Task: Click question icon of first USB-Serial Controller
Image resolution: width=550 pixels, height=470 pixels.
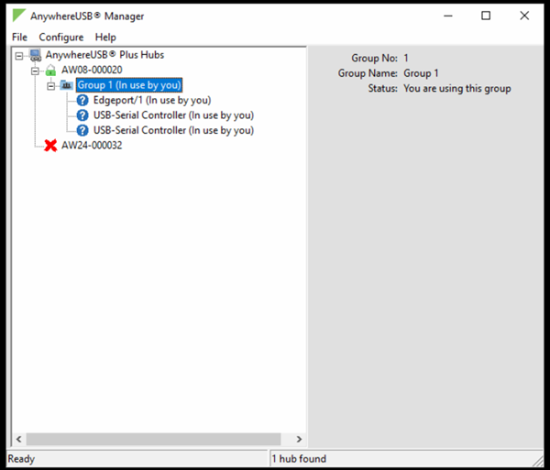Action: click(82, 115)
